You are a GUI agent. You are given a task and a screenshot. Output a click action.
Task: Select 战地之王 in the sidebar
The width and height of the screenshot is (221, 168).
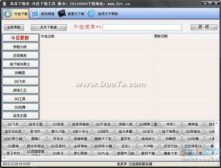21,90
